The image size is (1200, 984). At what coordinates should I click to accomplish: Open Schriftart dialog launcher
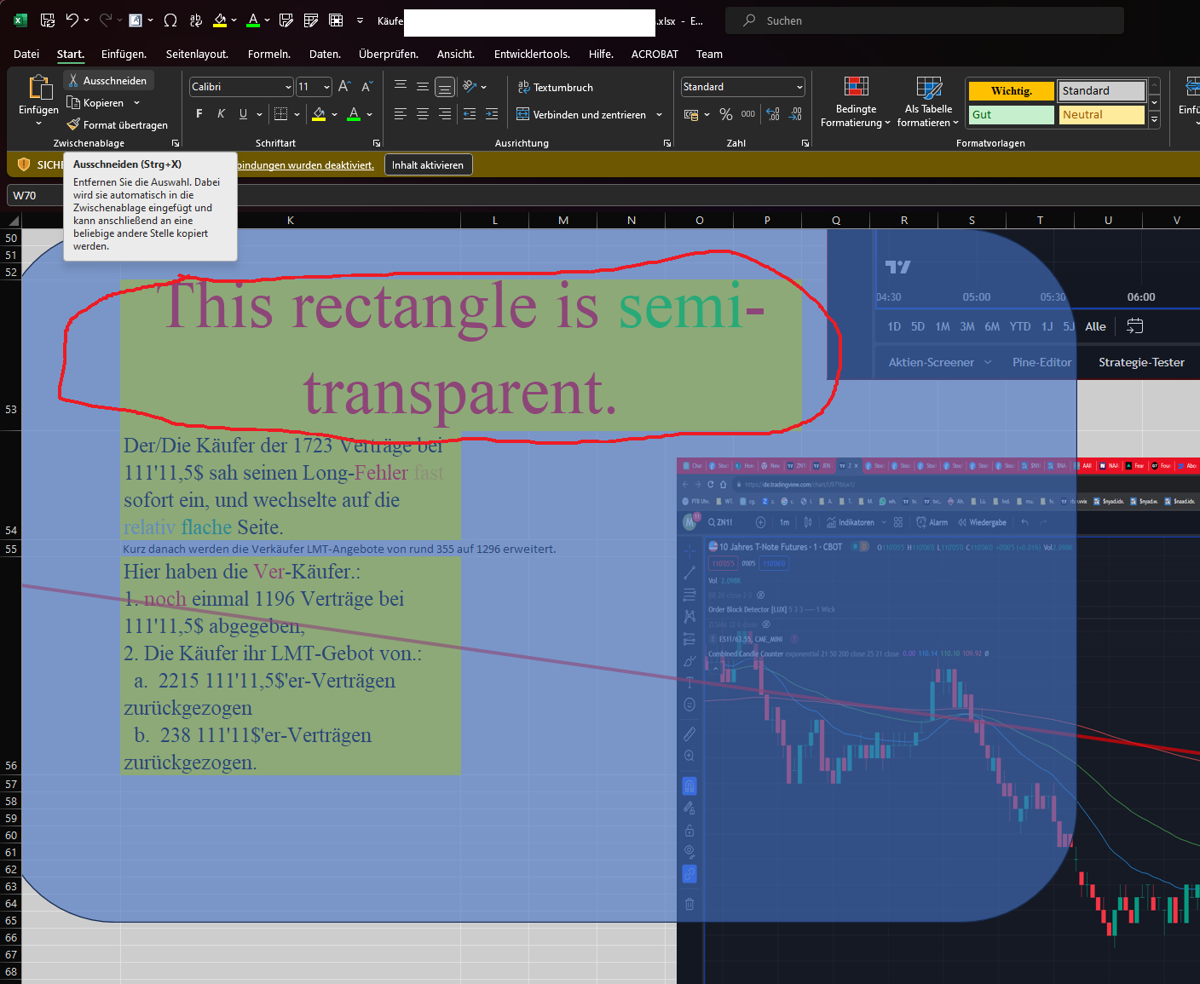click(x=377, y=143)
